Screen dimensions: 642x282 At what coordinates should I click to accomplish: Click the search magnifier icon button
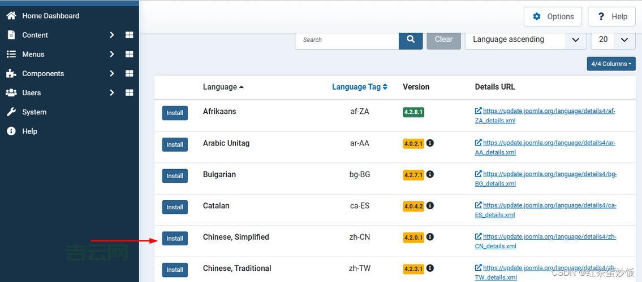click(x=411, y=39)
